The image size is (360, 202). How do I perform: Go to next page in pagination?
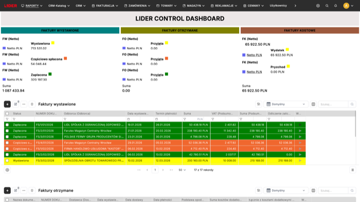point(163,170)
